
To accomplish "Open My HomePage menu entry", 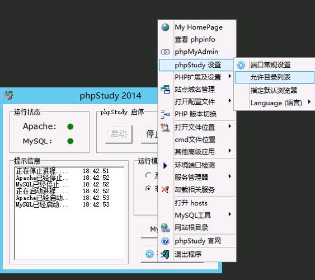I will click(197, 27).
